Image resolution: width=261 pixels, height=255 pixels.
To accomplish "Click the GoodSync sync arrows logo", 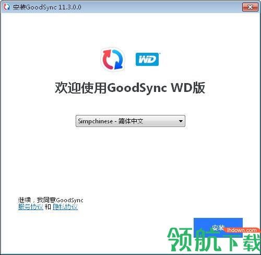I will 113,60.
